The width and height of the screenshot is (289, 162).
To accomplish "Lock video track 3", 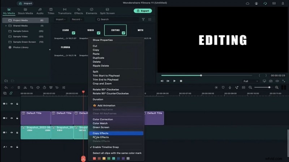I will (17, 104).
